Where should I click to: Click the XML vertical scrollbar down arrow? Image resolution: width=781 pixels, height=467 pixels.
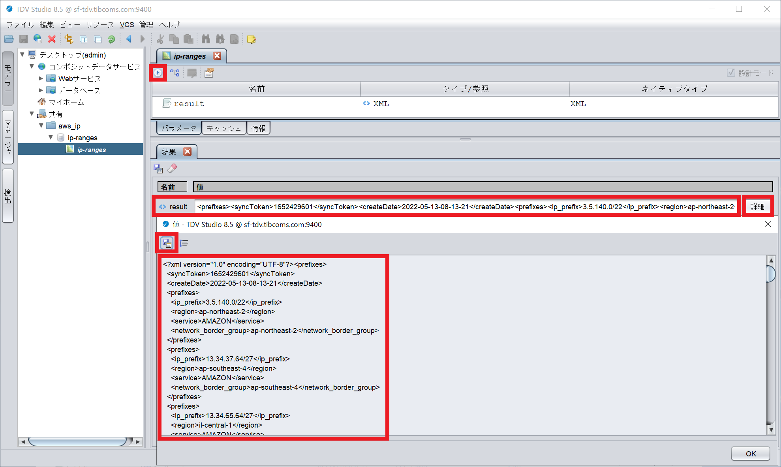tap(771, 430)
